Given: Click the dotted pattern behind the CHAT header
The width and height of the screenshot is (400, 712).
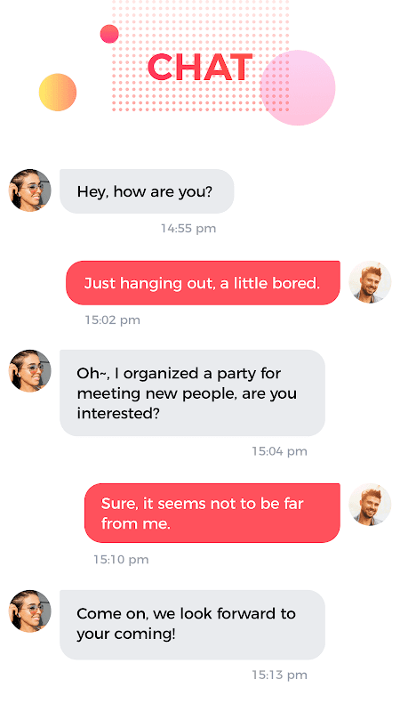Looking at the screenshot, I should (200, 55).
